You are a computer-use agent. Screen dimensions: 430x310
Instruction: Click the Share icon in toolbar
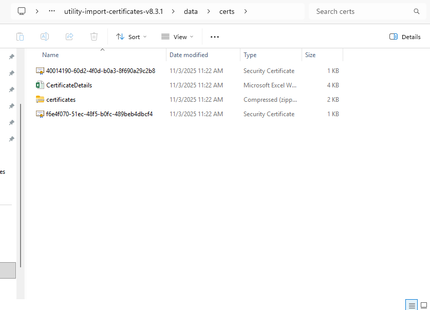coord(69,37)
